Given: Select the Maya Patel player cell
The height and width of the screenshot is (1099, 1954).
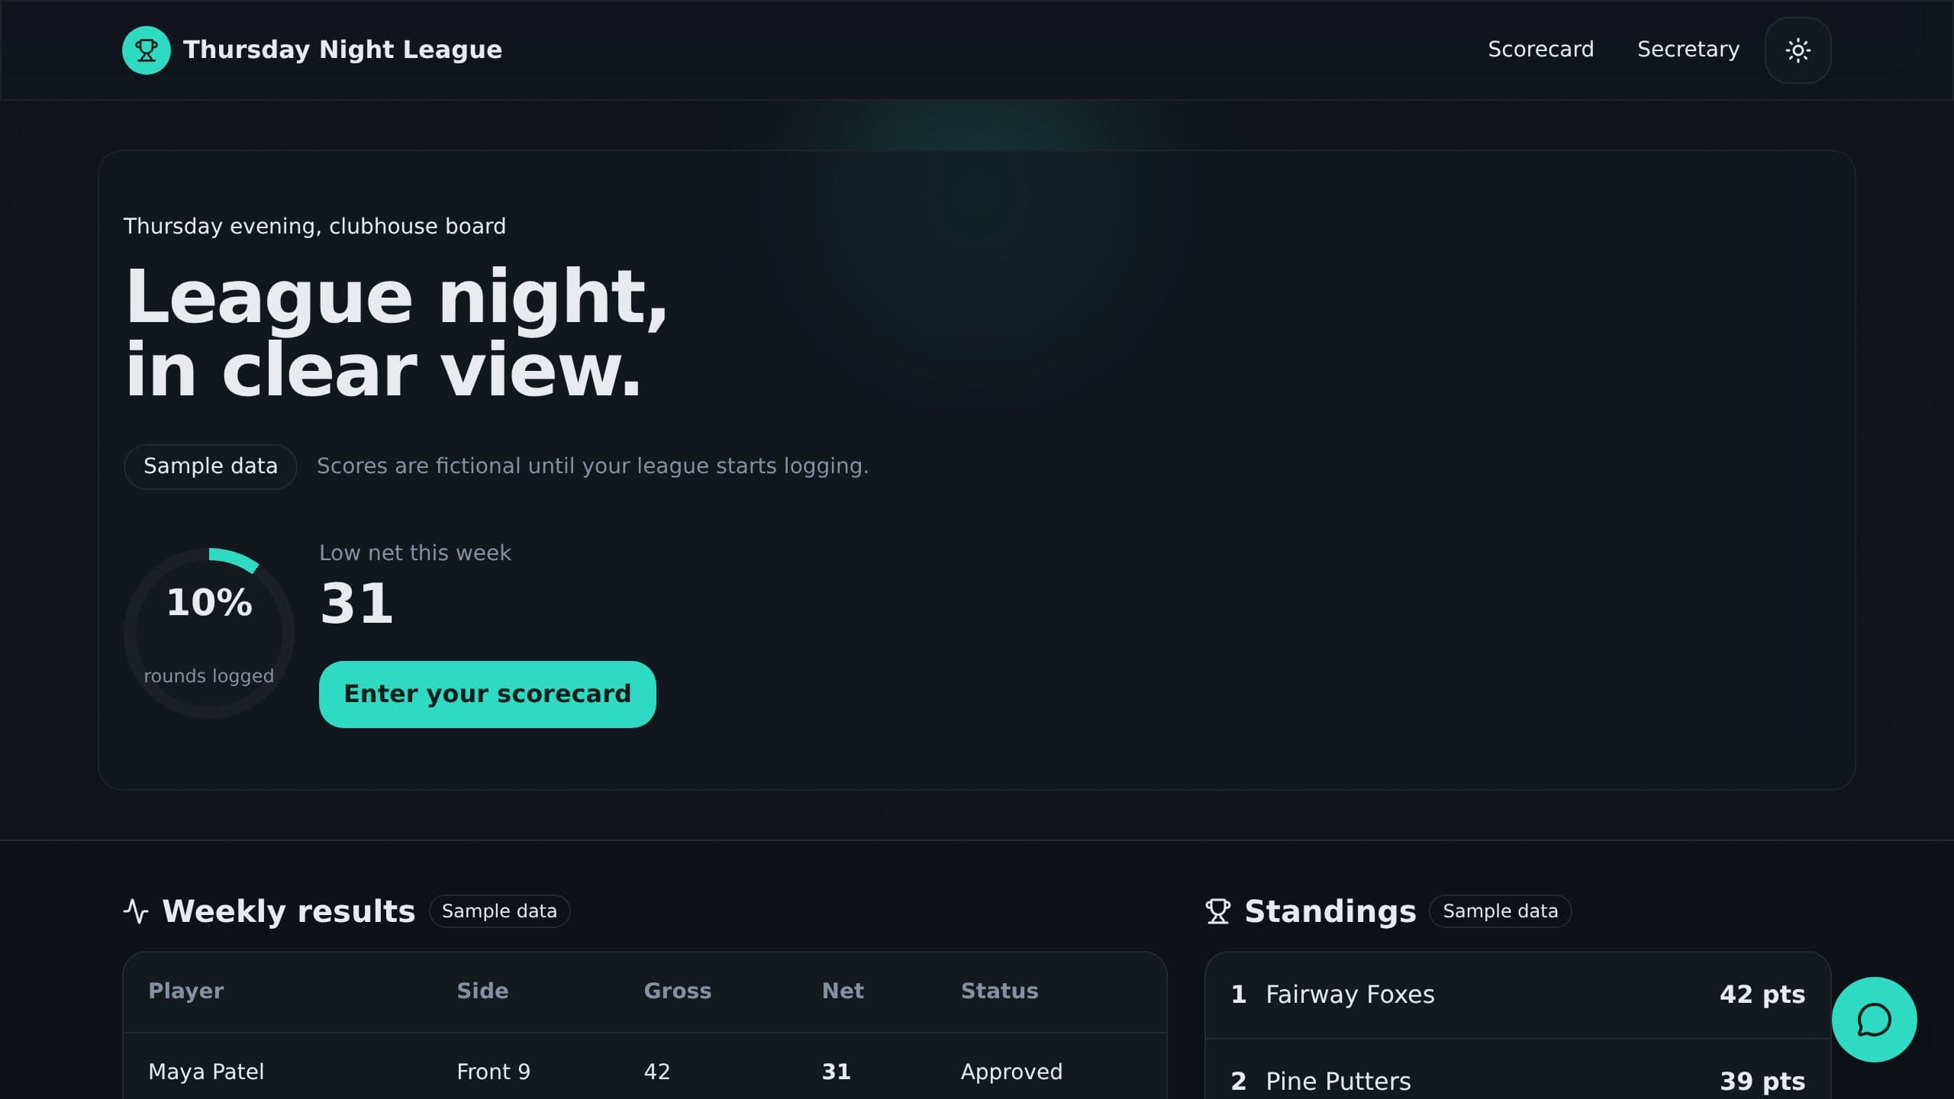Looking at the screenshot, I should pyautogui.click(x=206, y=1072).
